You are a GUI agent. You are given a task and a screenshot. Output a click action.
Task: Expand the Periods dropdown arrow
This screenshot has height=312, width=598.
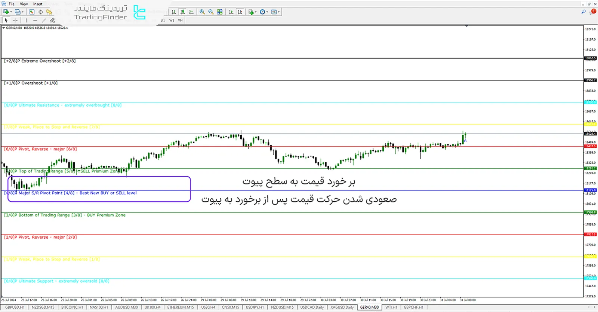(x=267, y=12)
